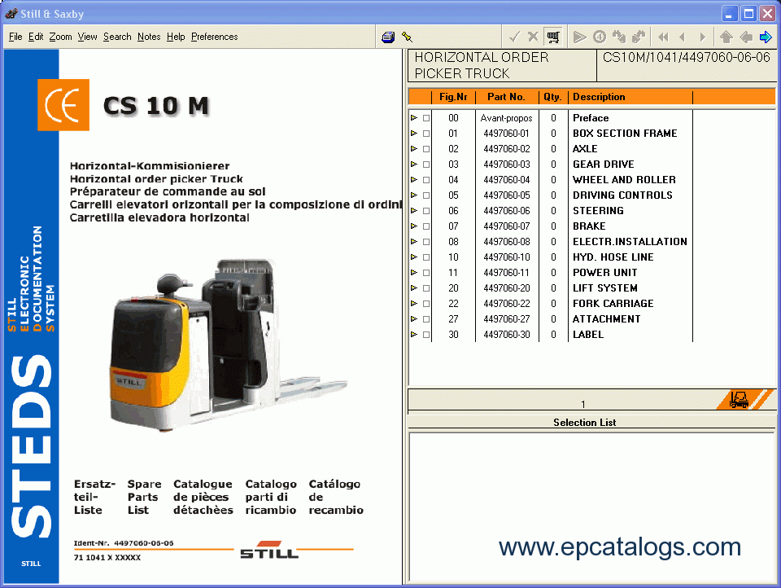The height and width of the screenshot is (588, 781).
Task: Click figure number 22 cell
Action: click(x=453, y=304)
